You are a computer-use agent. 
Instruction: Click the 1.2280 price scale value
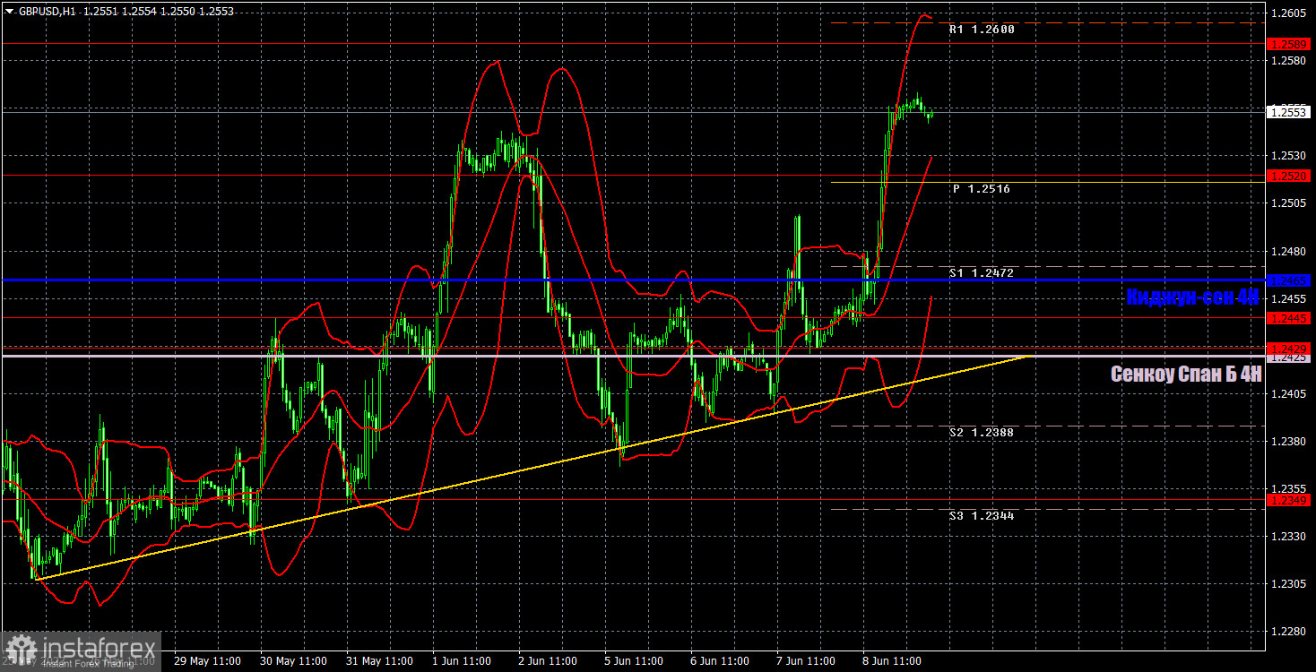tap(1290, 631)
